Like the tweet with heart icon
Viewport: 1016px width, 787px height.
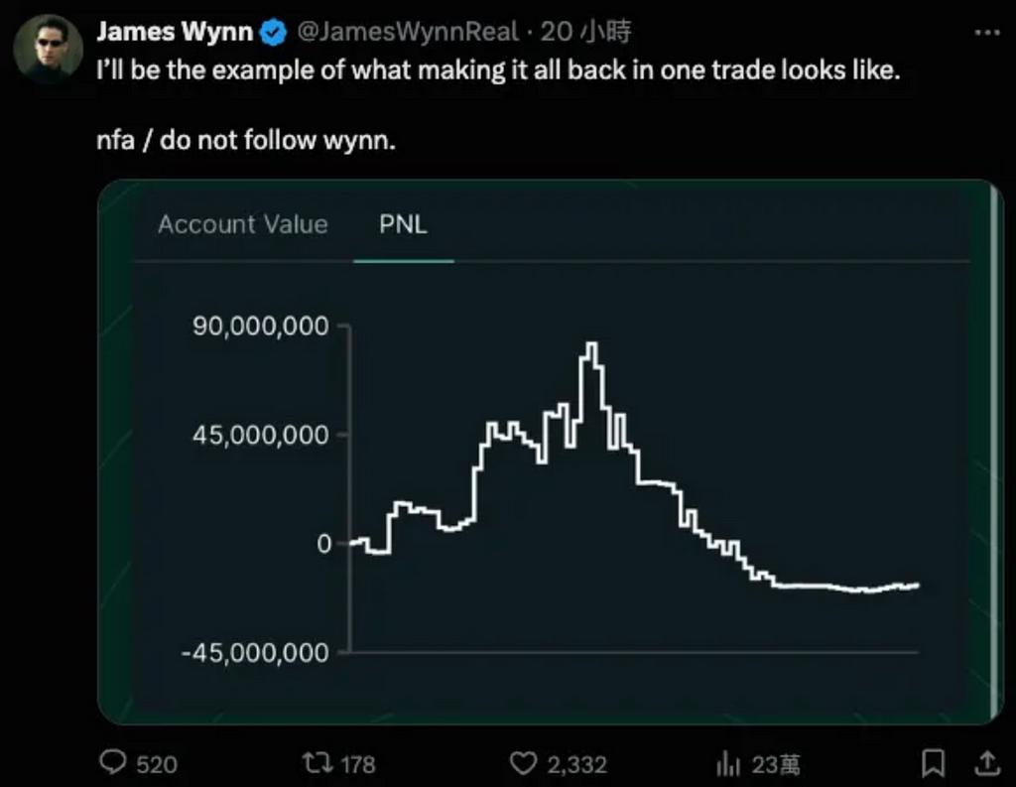pyautogui.click(x=523, y=763)
